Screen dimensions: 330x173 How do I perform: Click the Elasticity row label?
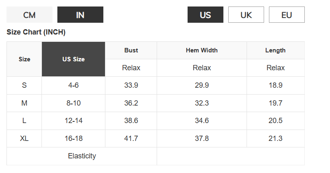pyautogui.click(x=82, y=156)
